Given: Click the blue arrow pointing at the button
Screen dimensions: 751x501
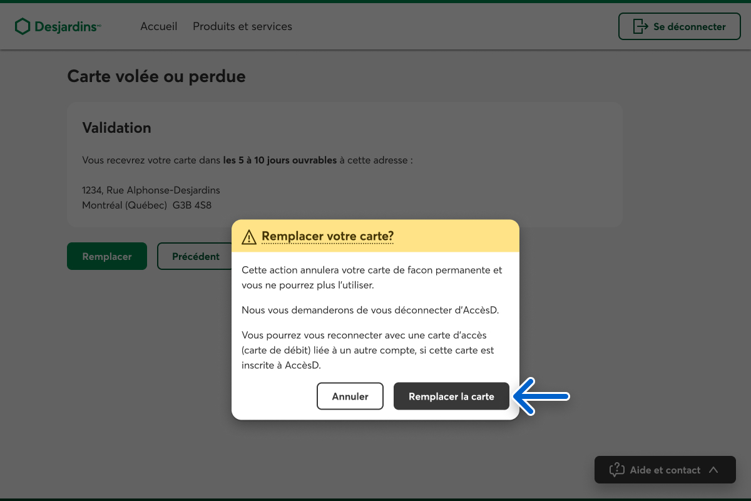Looking at the screenshot, I should point(541,396).
